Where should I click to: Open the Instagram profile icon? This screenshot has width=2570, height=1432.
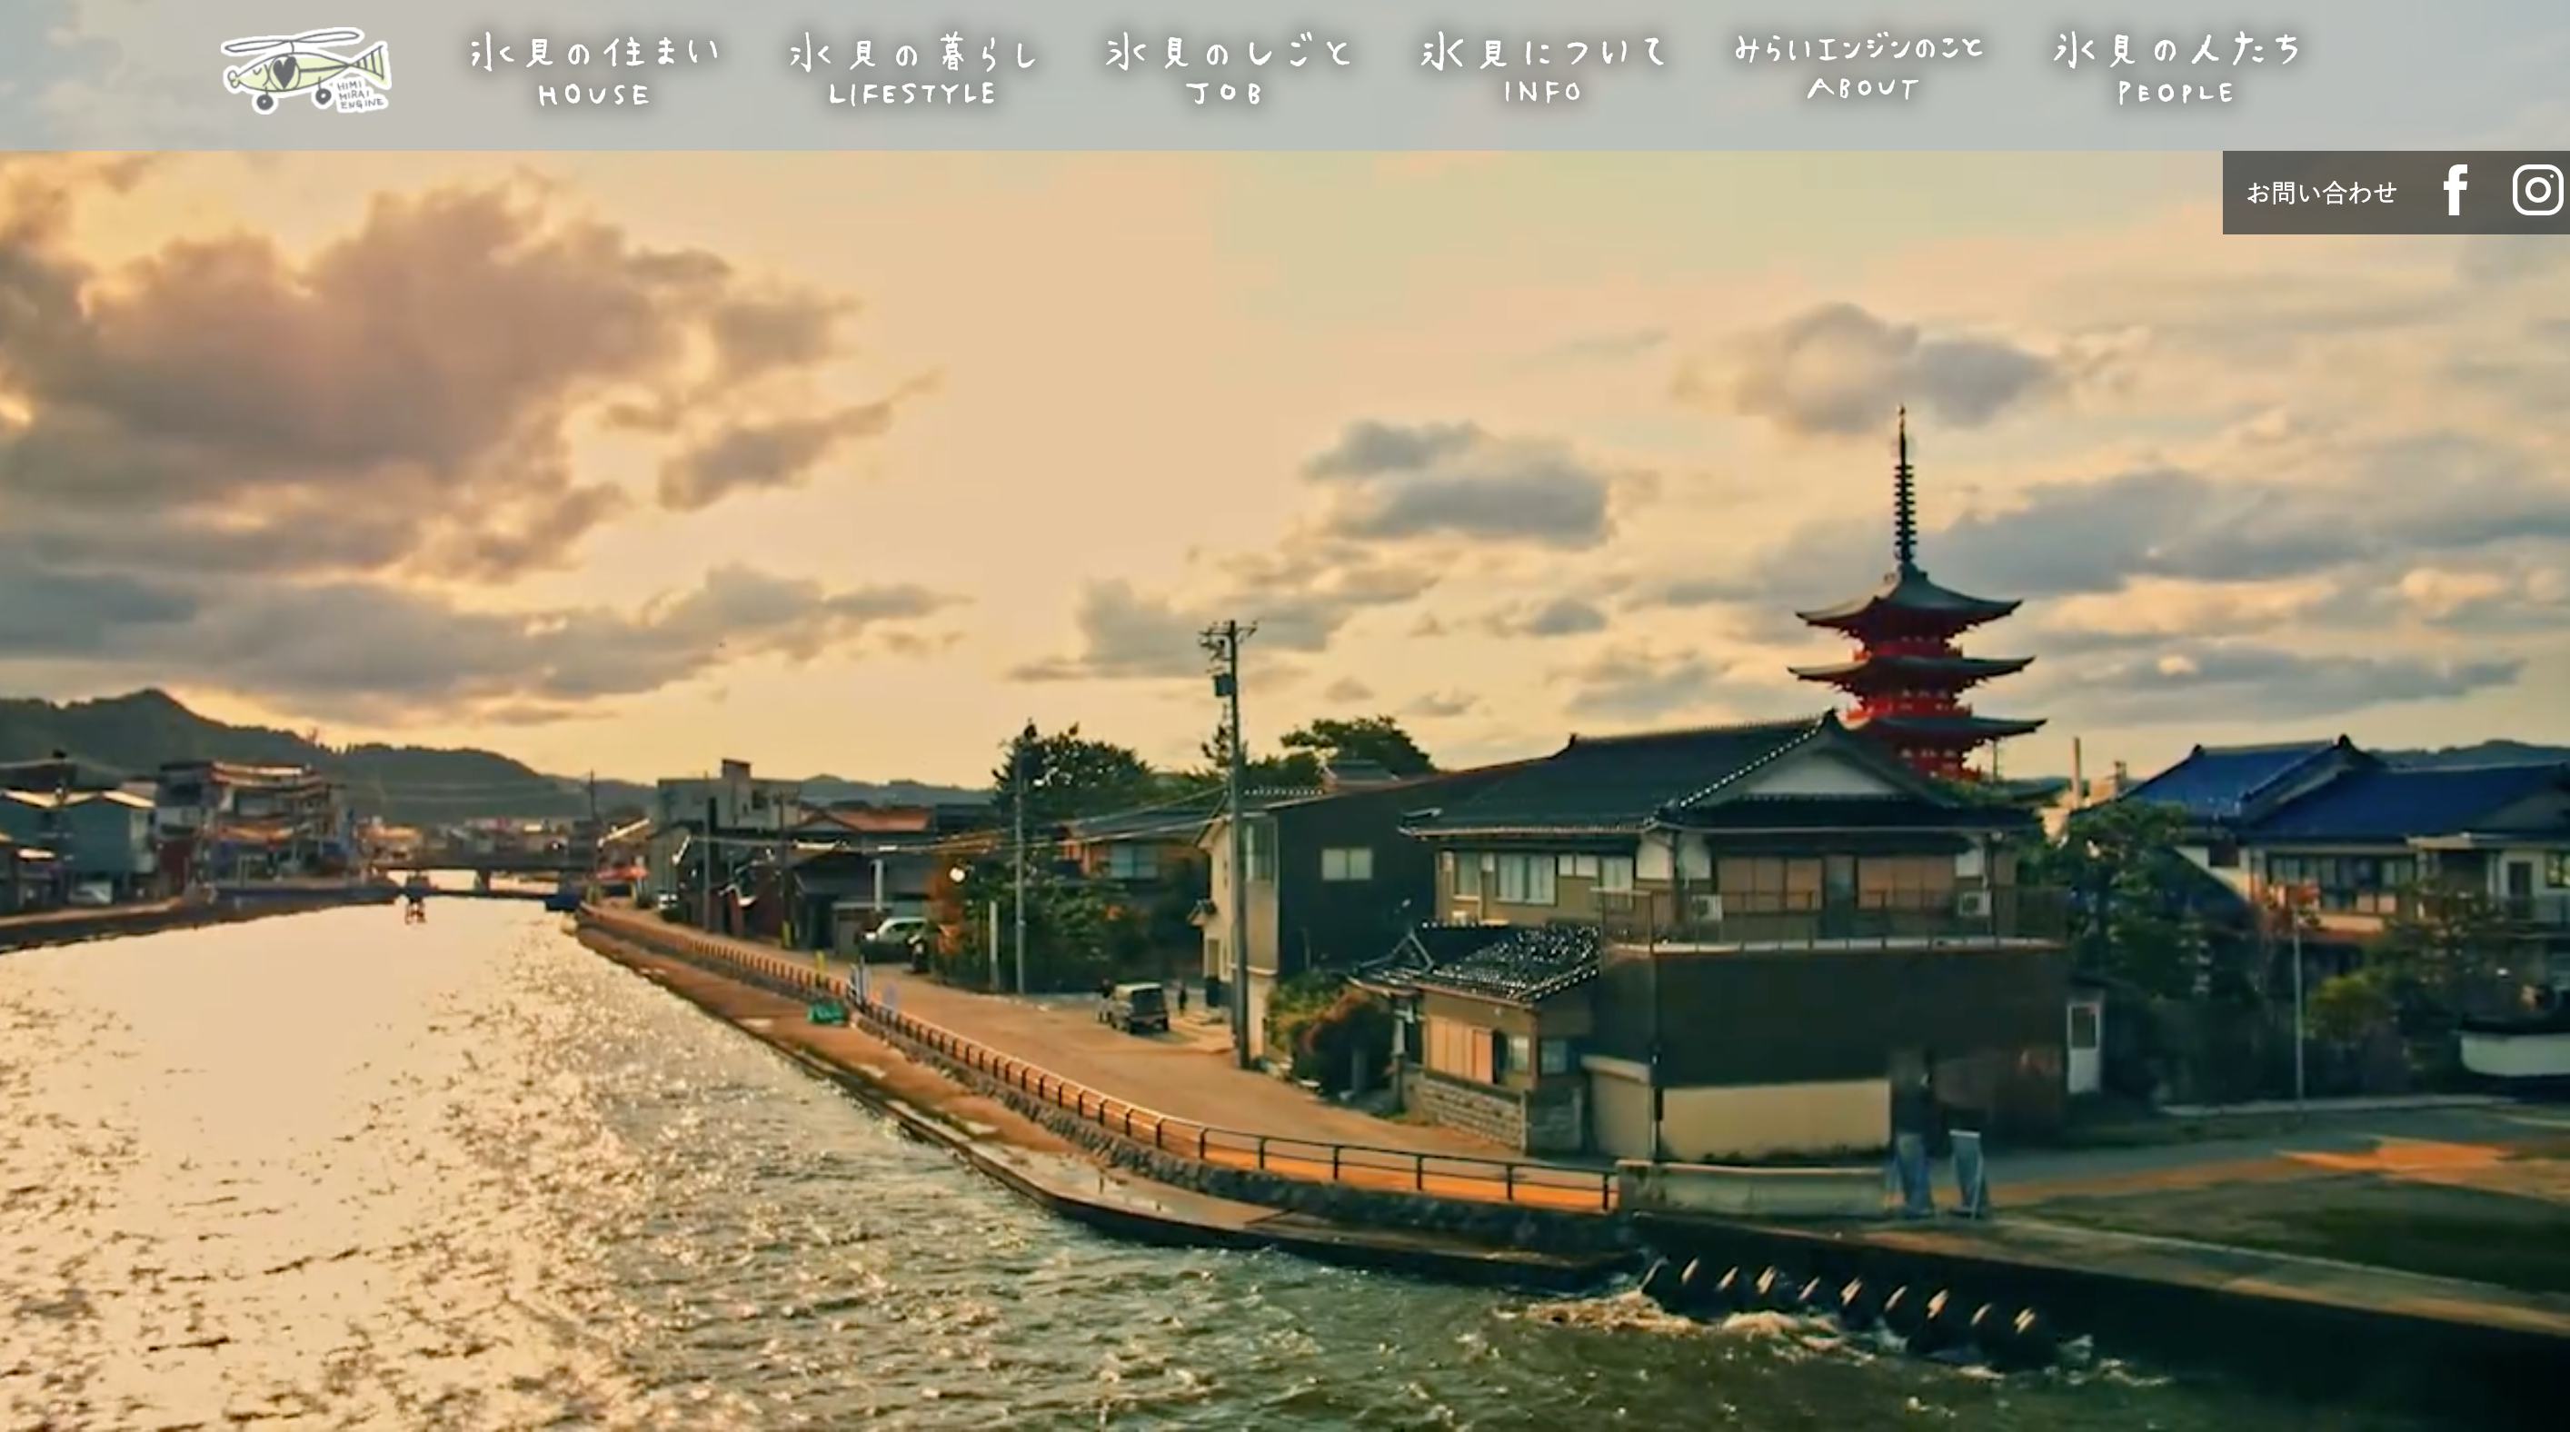coord(2537,191)
